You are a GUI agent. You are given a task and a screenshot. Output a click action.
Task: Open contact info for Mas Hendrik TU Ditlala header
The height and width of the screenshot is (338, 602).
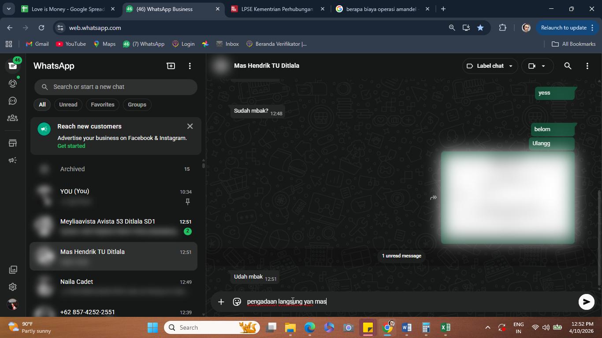point(267,66)
